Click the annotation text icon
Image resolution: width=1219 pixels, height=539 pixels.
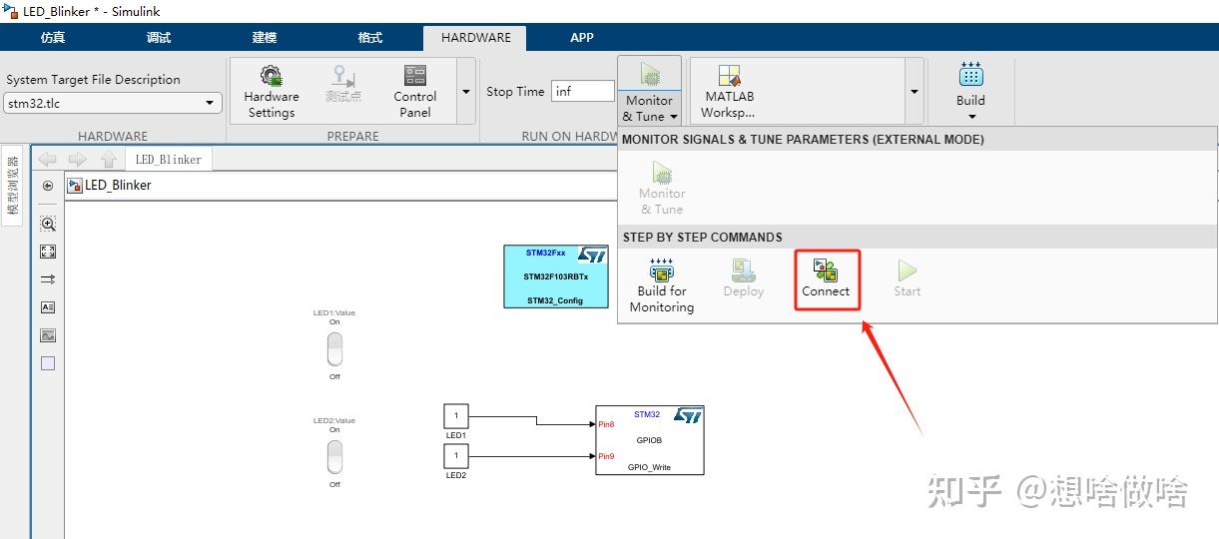[x=48, y=307]
